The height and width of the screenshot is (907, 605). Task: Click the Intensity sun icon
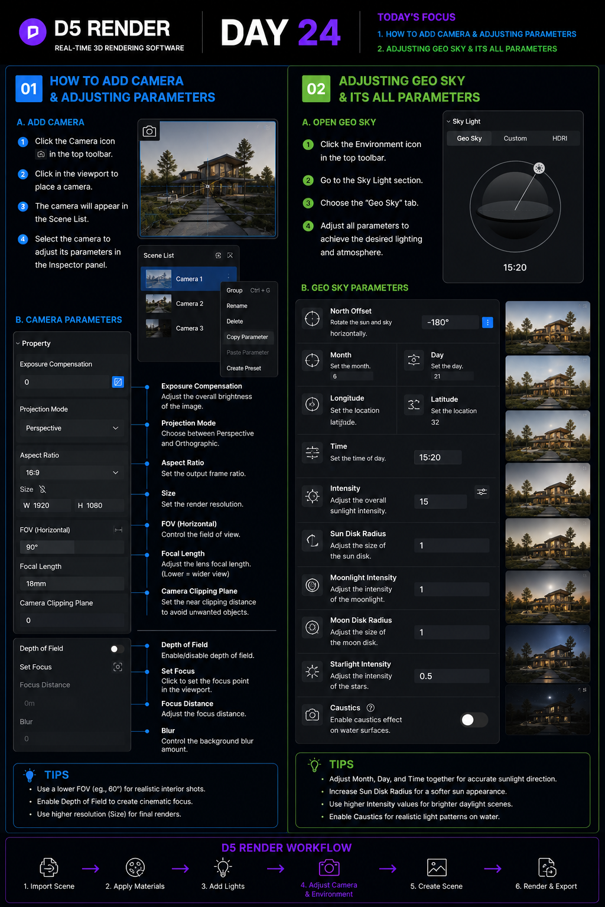click(x=312, y=496)
